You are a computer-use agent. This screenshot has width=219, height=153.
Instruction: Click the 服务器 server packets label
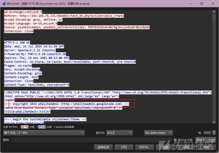pos(42,127)
